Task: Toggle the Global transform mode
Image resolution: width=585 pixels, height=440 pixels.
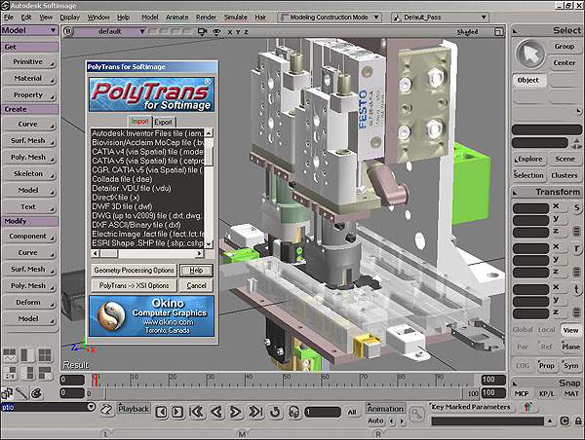Action: (523, 330)
